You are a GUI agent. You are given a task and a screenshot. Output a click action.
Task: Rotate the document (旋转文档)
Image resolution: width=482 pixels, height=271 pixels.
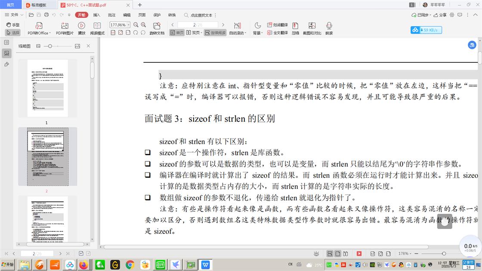(157, 28)
